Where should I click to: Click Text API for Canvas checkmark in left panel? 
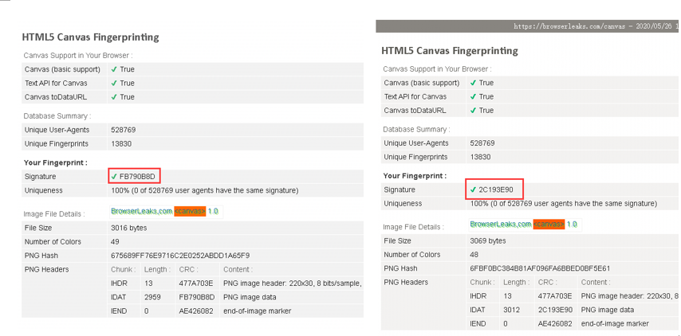tap(115, 83)
